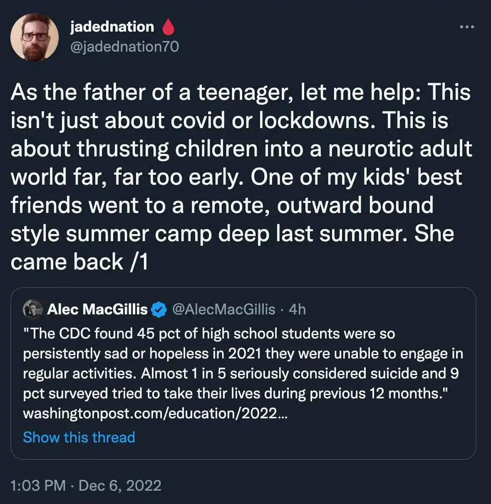Open the three-dot more options menu
The image size is (491, 504).
click(466, 27)
